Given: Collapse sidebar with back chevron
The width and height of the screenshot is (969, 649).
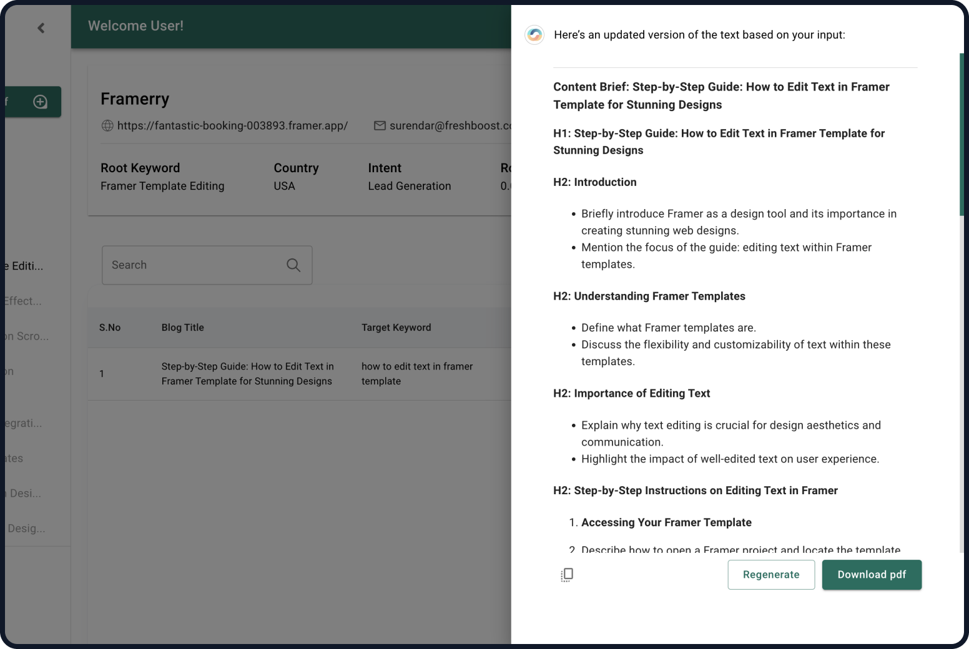Looking at the screenshot, I should (41, 27).
